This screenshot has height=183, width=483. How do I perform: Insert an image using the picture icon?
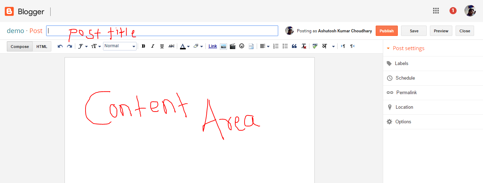[223, 46]
